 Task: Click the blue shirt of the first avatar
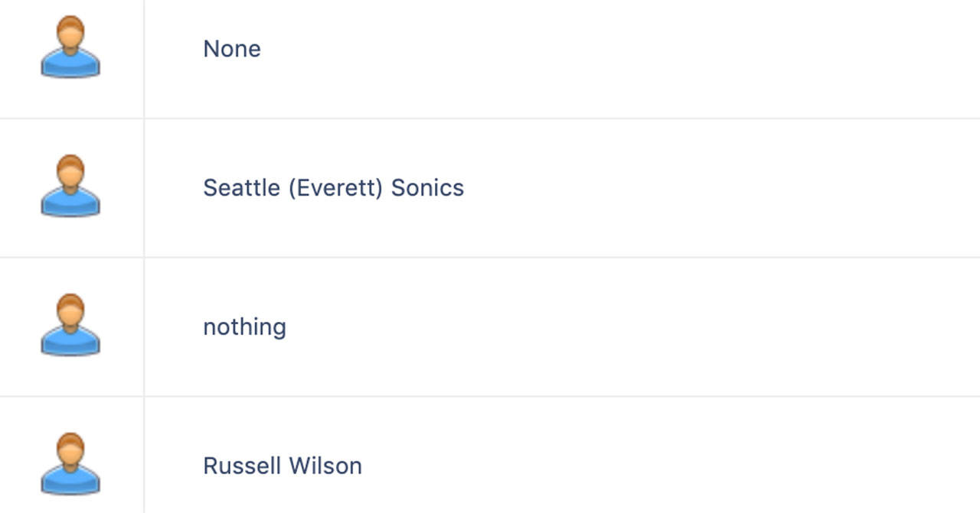(x=70, y=64)
